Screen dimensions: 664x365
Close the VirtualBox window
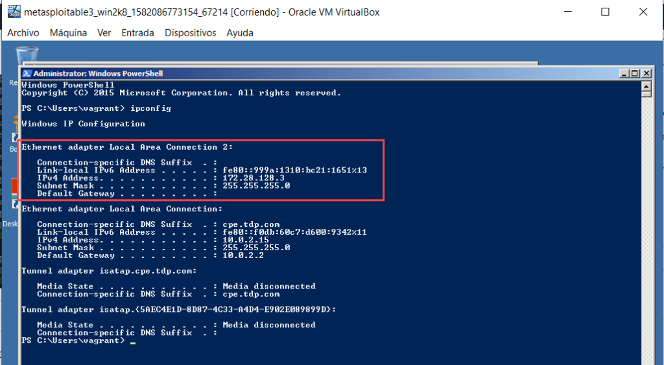[x=643, y=12]
